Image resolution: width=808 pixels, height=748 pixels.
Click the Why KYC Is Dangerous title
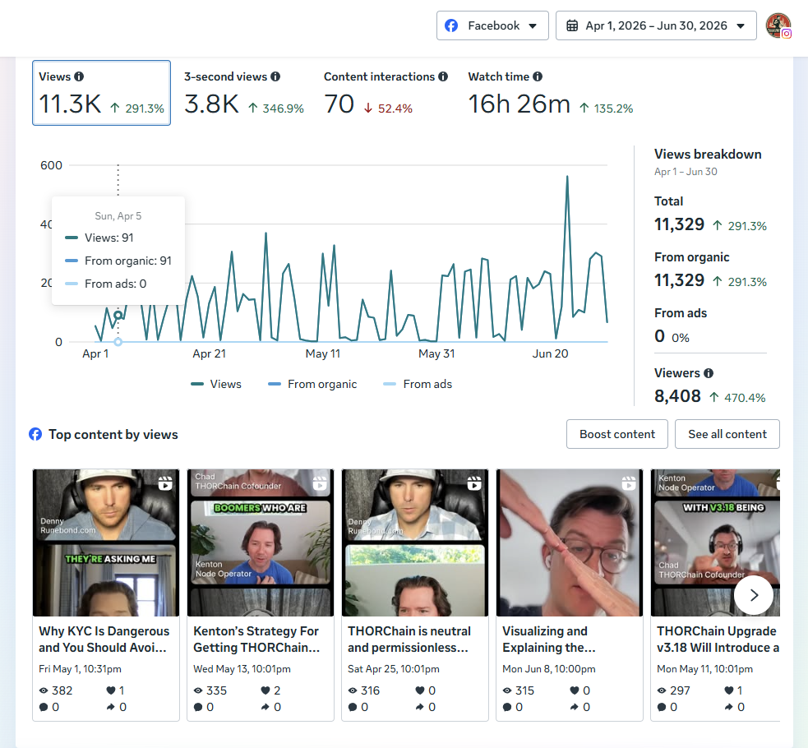(x=104, y=639)
